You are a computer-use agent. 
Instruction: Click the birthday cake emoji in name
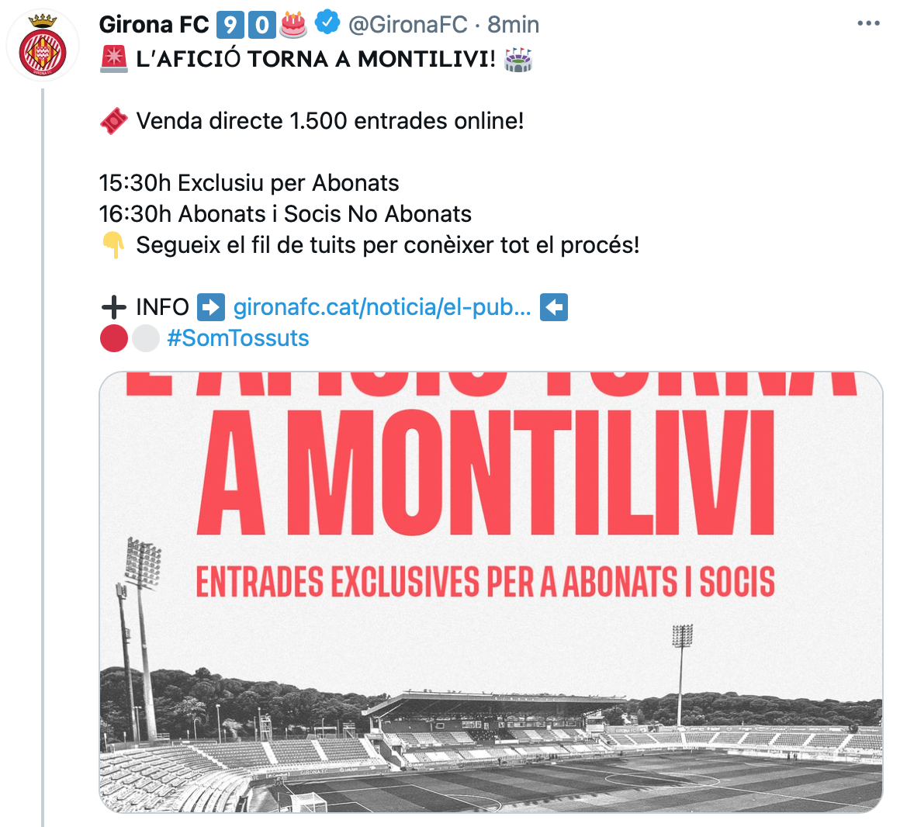pyautogui.click(x=292, y=25)
